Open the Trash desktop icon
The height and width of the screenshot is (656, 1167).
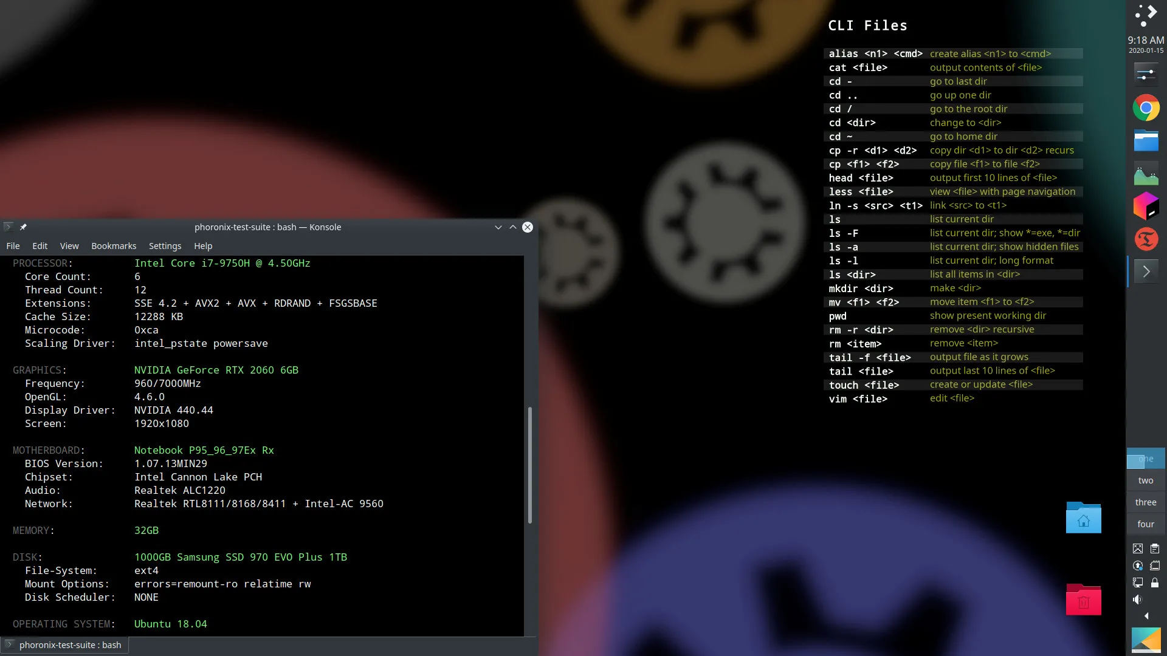[x=1083, y=600]
